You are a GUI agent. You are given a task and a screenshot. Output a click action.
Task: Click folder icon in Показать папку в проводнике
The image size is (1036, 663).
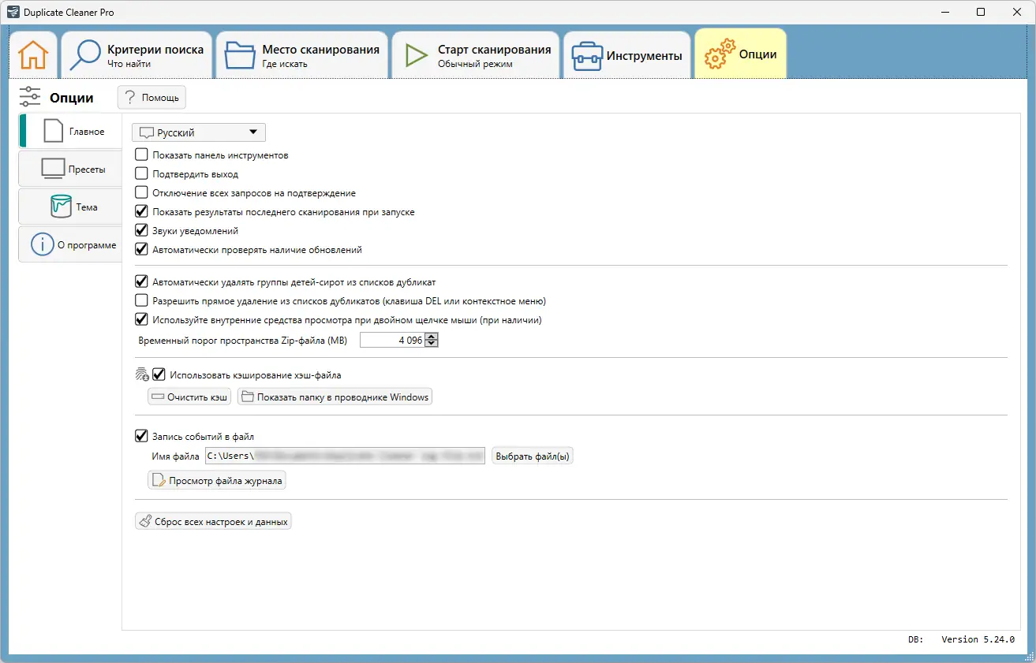click(x=247, y=397)
